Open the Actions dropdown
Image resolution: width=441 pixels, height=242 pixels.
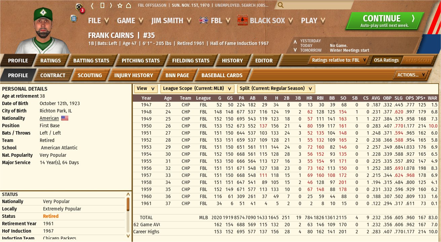(411, 75)
